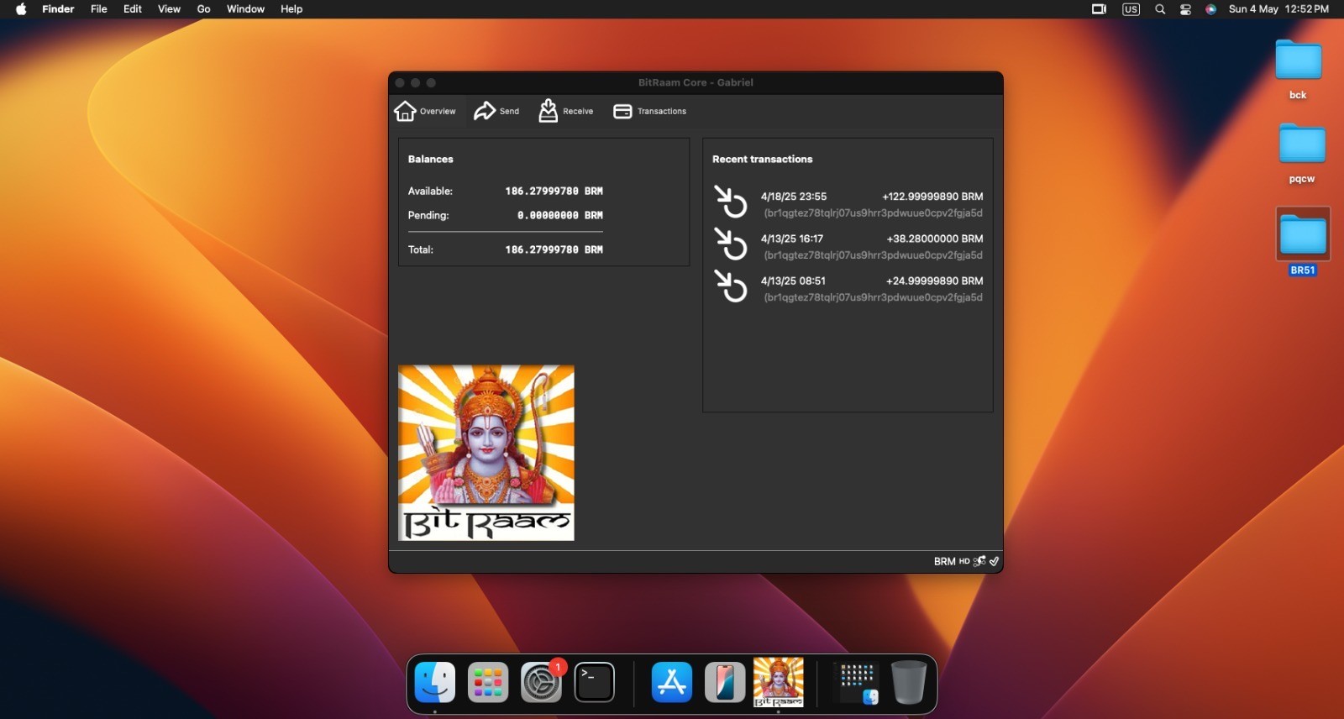Click the Siri icon in menu bar
This screenshot has width=1344, height=719.
point(1210,9)
